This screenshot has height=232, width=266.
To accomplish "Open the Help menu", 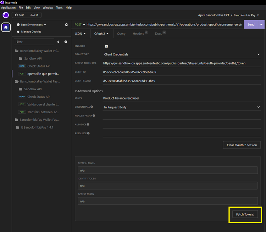I will (68, 8).
